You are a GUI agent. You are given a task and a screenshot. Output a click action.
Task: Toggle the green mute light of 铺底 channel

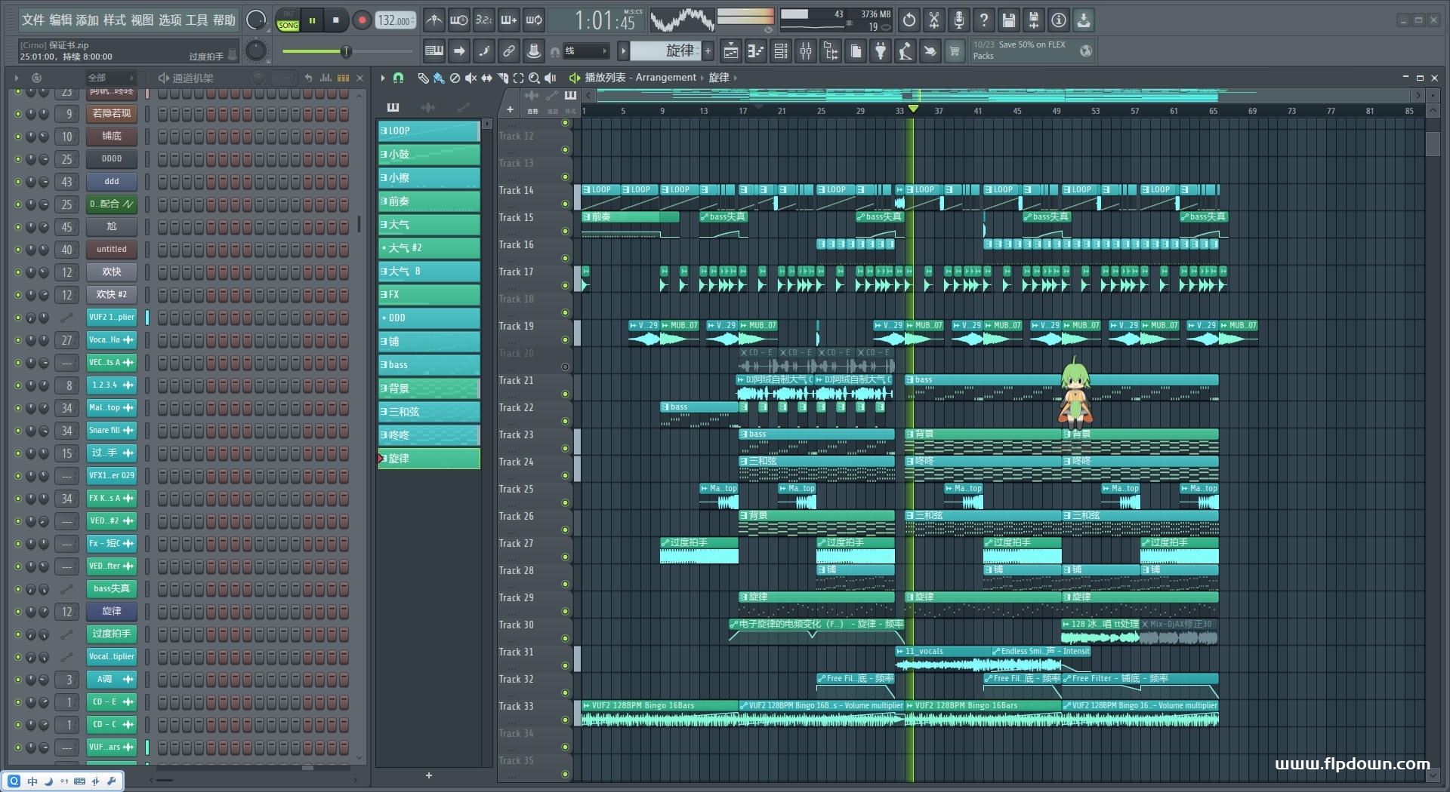pyautogui.click(x=18, y=137)
